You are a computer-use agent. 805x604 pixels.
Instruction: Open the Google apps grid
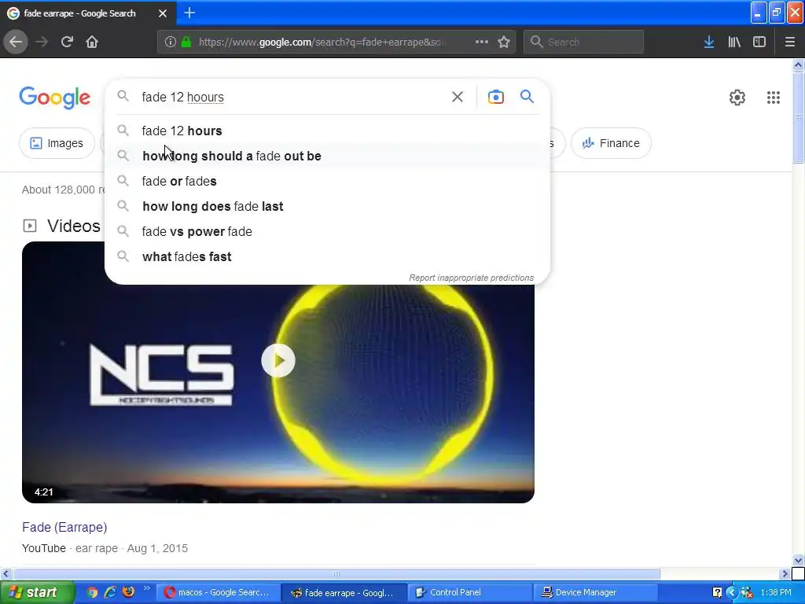tap(774, 98)
